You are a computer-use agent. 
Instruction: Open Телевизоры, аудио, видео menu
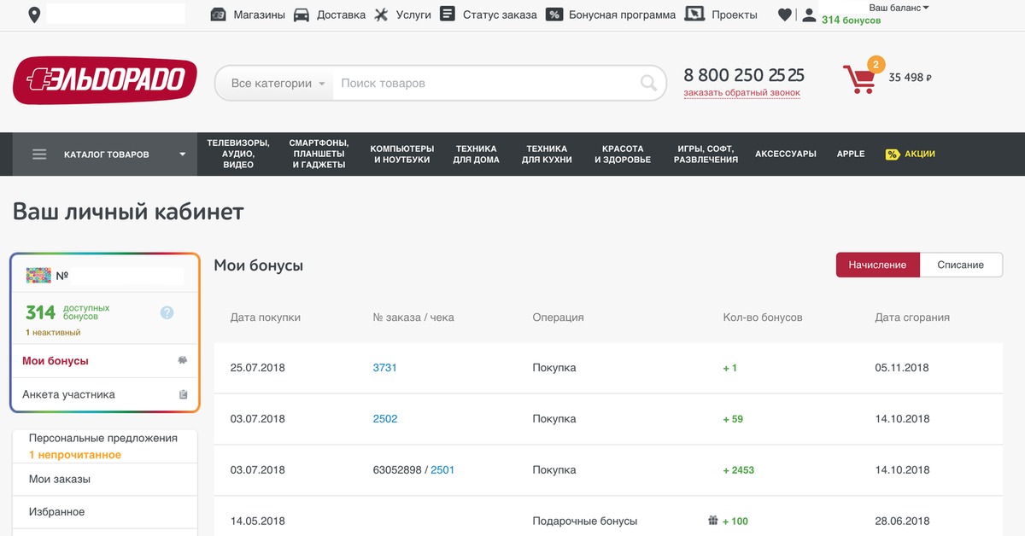click(238, 154)
